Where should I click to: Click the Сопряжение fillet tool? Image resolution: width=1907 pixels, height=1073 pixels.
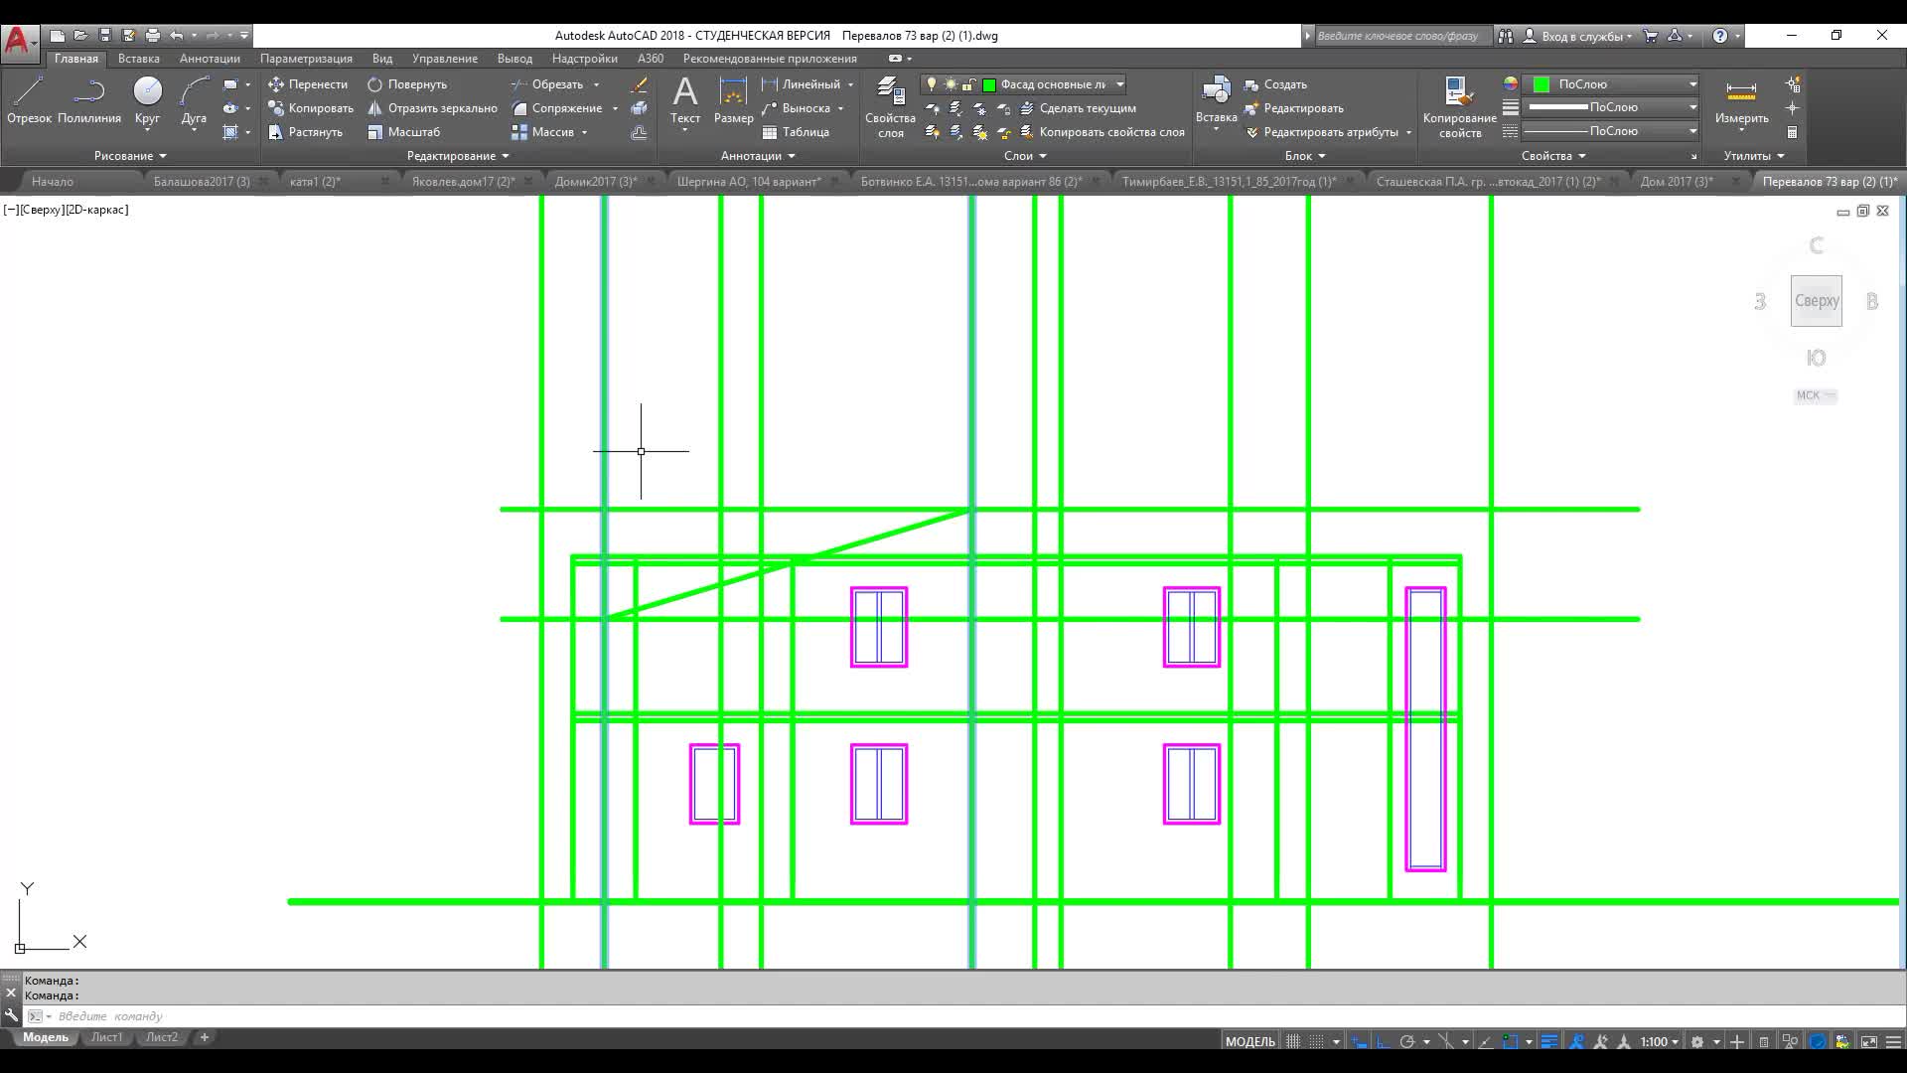click(556, 108)
